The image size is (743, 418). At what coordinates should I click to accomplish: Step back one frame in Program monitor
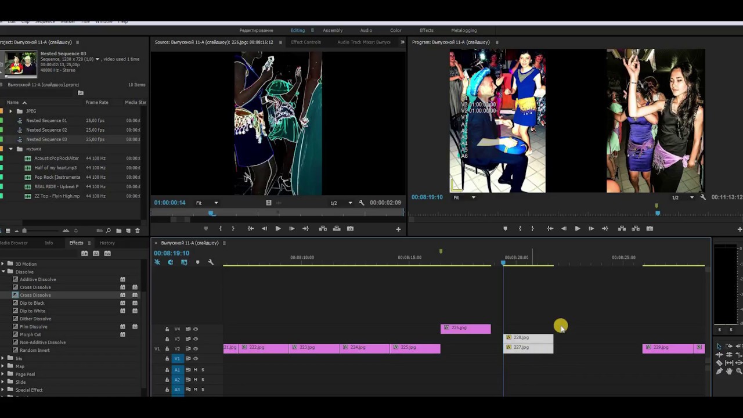[x=564, y=229]
